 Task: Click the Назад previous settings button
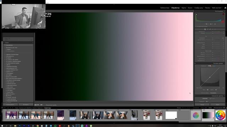point(202,105)
